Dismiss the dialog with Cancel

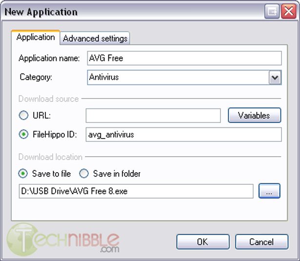(x=261, y=241)
